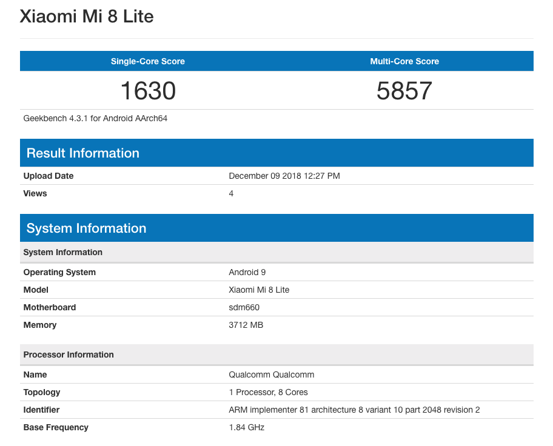Click the 1.84 GHz base frequency value
This screenshot has width=553, height=446.
(x=246, y=427)
